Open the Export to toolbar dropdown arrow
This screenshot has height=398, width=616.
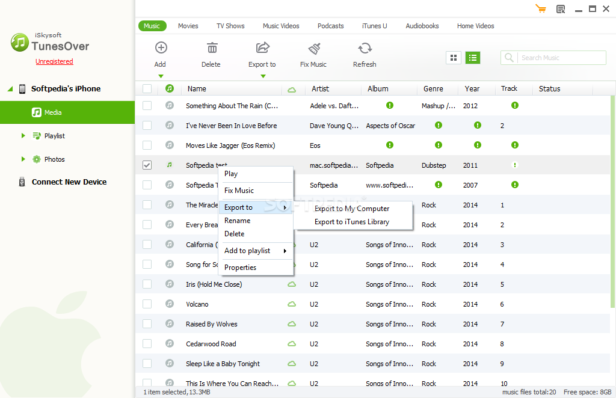[263, 76]
